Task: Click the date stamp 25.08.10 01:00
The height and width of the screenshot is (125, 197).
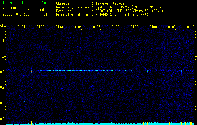Action: (x=16, y=14)
